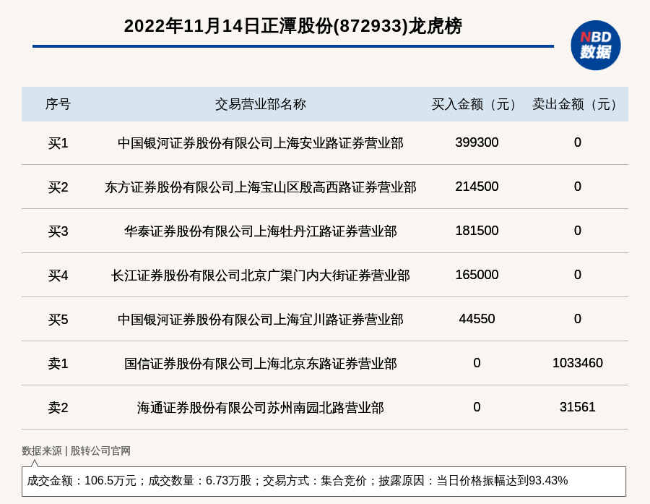Click buy amount 0 in 卖1 row
The height and width of the screenshot is (504, 650).
477,363
